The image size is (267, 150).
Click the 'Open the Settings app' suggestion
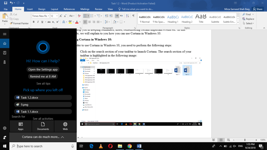[x=43, y=70]
